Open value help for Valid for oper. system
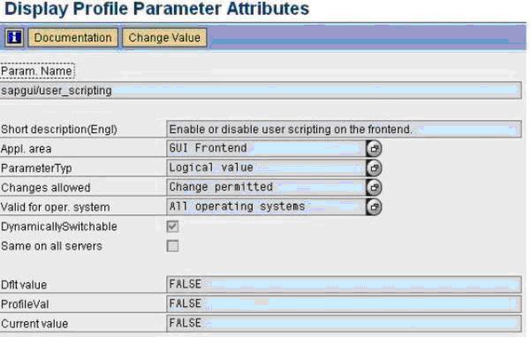Screen dimensions: 531x337 click(x=374, y=206)
